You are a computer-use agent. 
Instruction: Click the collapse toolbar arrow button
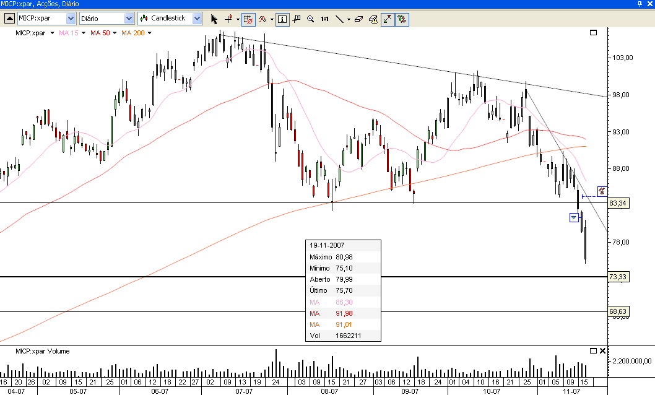point(9,19)
